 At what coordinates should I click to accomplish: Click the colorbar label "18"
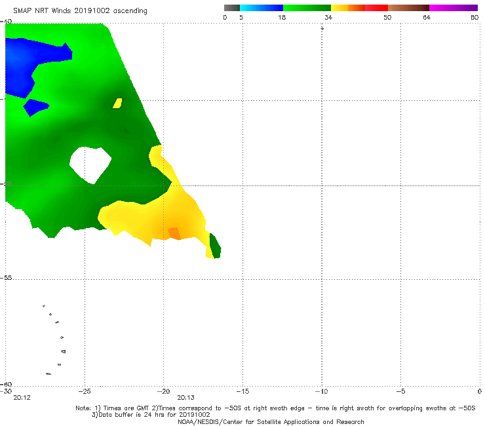pos(282,17)
